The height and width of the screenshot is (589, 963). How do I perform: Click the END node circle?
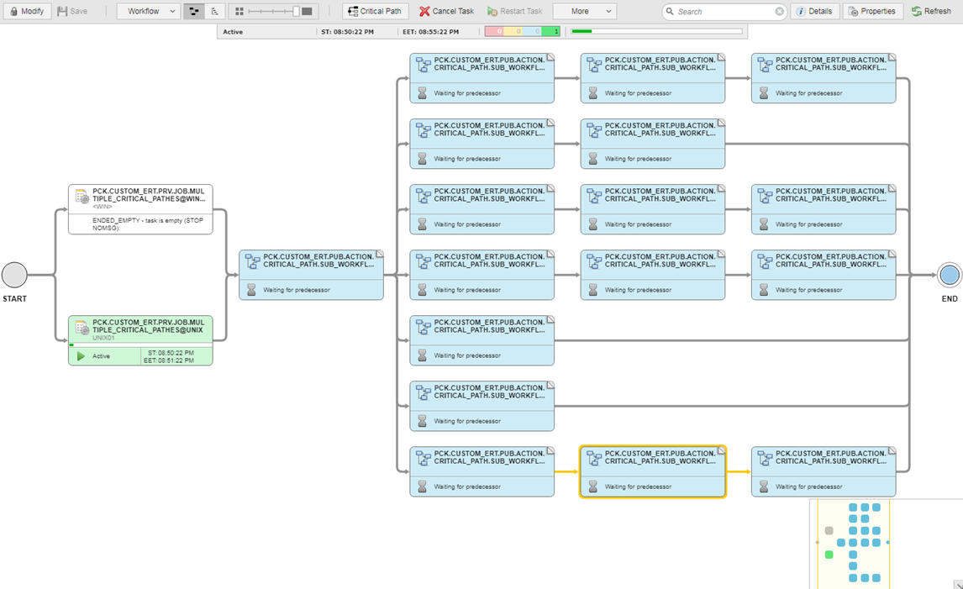click(x=949, y=275)
